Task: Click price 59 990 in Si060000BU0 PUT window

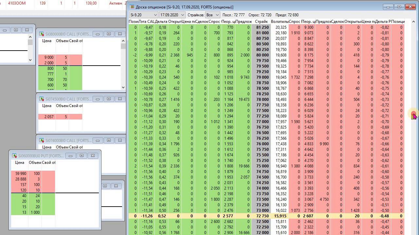Action: [20, 174]
